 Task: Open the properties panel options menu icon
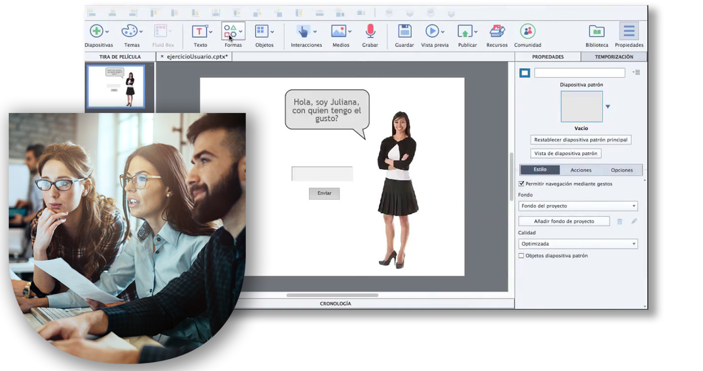pos(637,73)
